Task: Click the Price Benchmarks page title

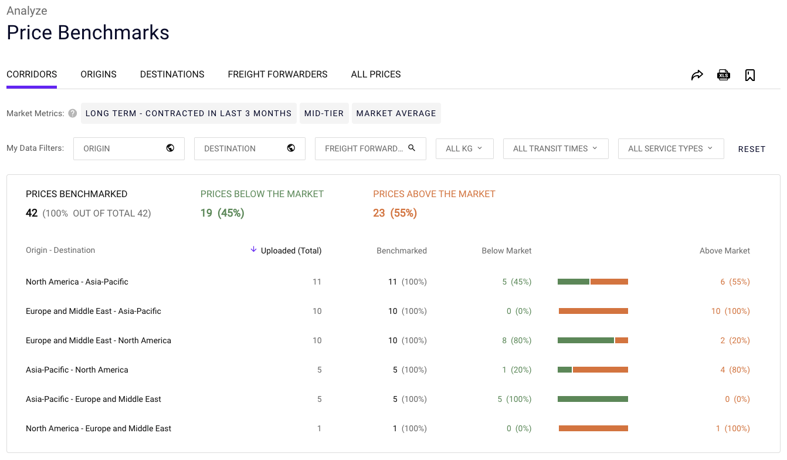Action: point(88,32)
